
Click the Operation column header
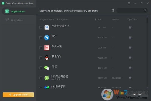[132, 19]
